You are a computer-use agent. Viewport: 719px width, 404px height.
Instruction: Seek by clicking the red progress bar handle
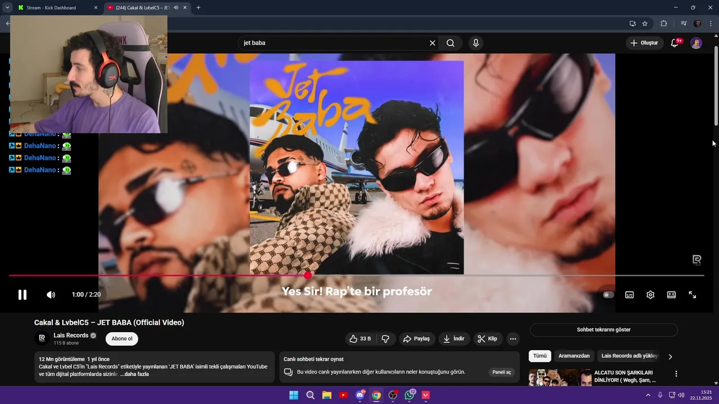[308, 276]
